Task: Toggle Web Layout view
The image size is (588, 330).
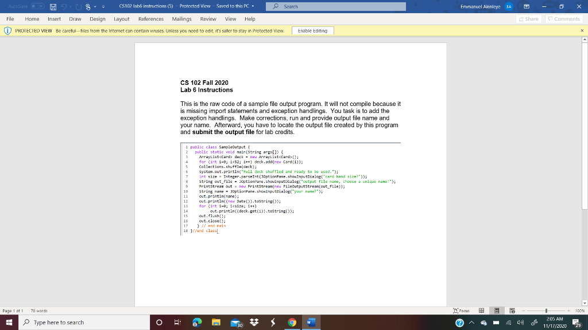Action: pos(512,311)
